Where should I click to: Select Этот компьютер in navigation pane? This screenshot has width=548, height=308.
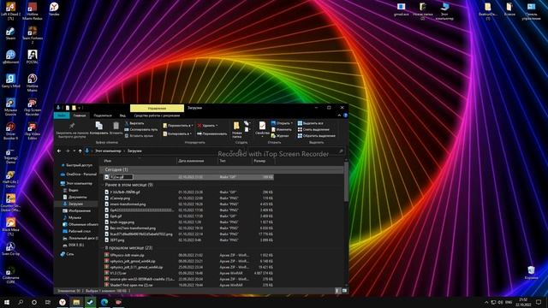76,183
